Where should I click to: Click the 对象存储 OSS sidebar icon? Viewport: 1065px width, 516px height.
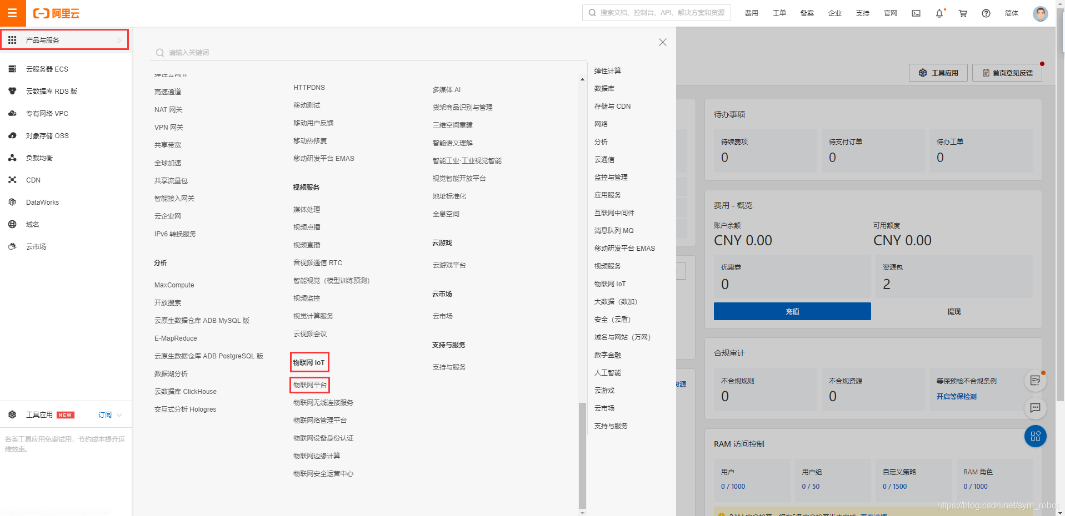point(12,135)
